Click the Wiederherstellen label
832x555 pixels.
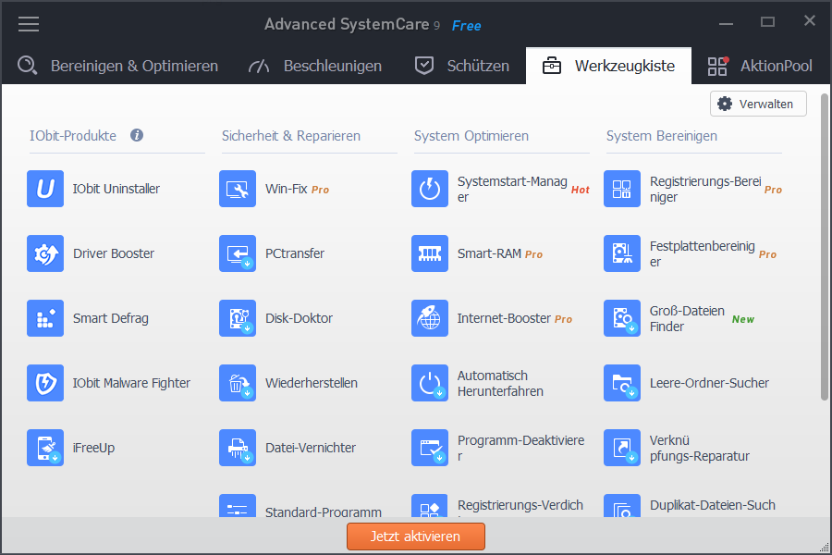click(x=312, y=384)
